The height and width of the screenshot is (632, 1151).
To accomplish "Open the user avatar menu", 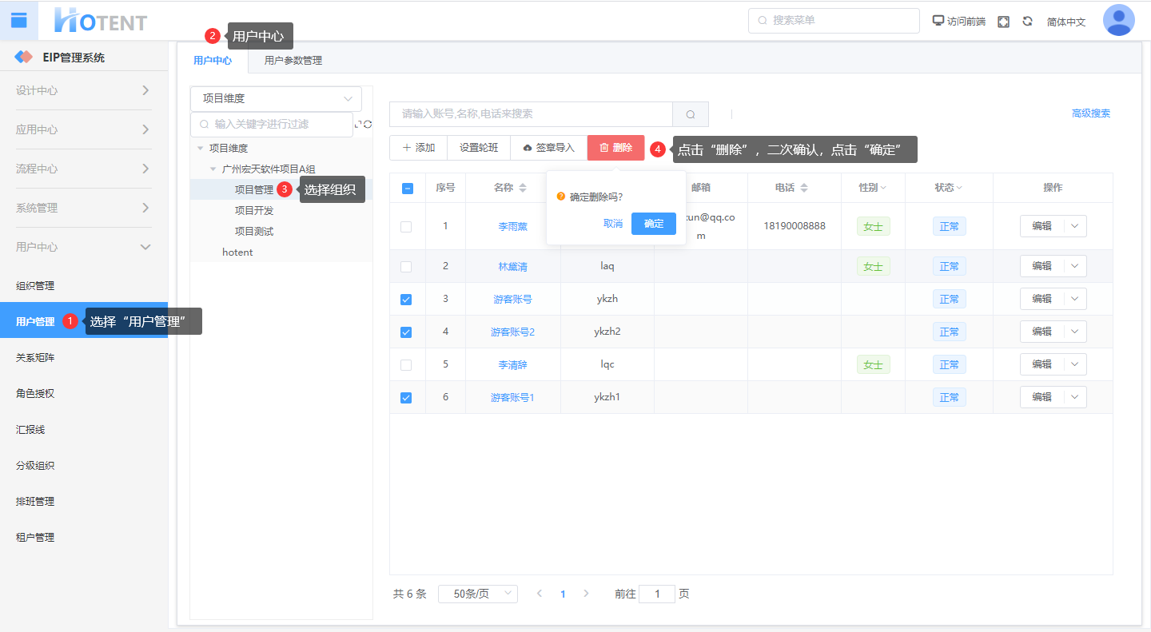I will [x=1118, y=21].
